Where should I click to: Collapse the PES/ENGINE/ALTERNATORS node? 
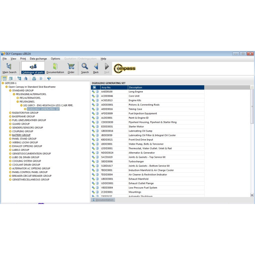(x=14, y=94)
